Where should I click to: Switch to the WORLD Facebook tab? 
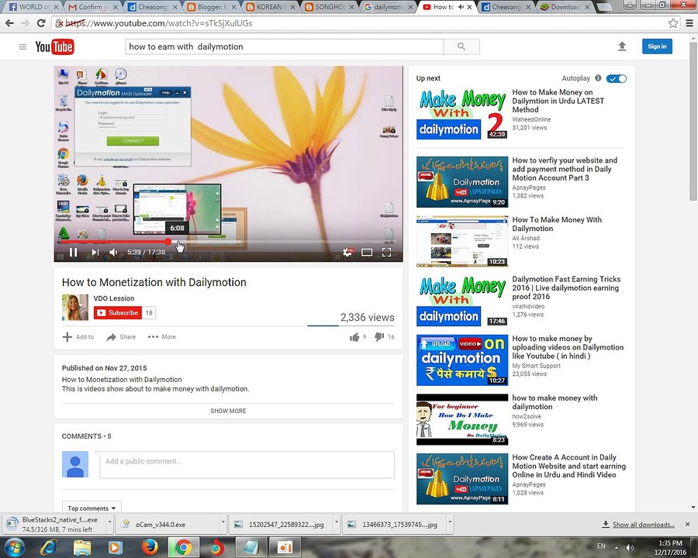[x=34, y=7]
